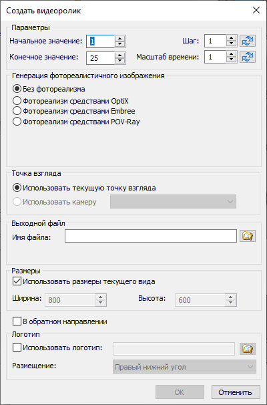Click the refresh icon next to Шаг
The image size is (267, 405).
click(248, 41)
